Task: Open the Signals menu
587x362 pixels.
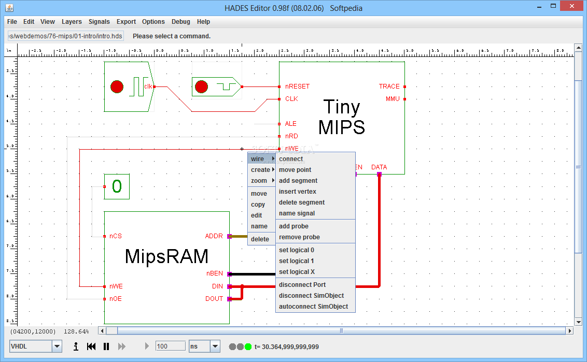Action: pos(99,22)
